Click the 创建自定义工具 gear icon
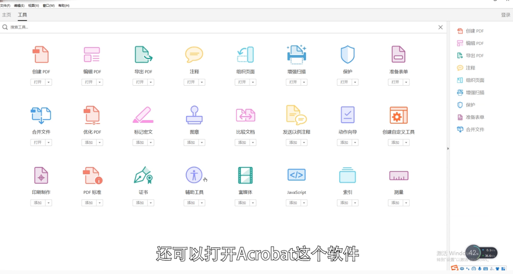Viewport: 513px width, 274px height. coord(399,115)
